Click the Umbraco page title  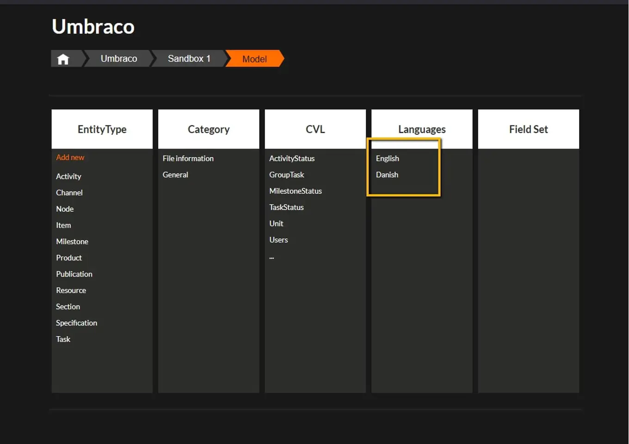pyautogui.click(x=93, y=26)
